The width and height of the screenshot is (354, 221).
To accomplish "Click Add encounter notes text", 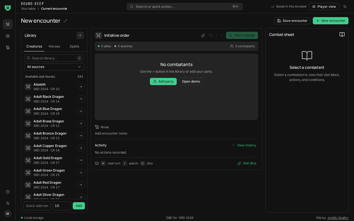I will pyautogui.click(x=111, y=133).
